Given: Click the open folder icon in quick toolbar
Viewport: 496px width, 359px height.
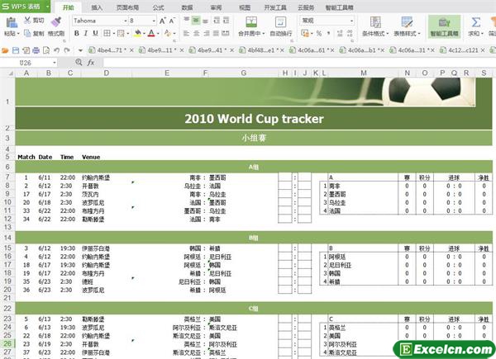Looking at the screenshot, I should coord(5,50).
